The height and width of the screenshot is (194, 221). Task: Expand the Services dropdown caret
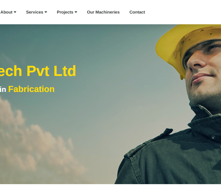click(x=46, y=12)
